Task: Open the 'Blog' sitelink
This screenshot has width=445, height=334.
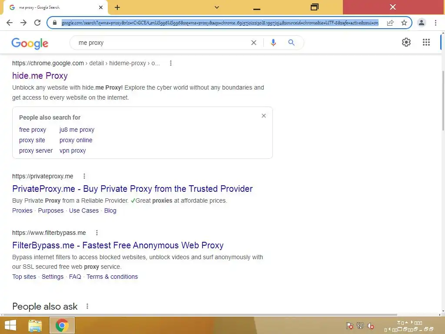Action: pos(110,211)
